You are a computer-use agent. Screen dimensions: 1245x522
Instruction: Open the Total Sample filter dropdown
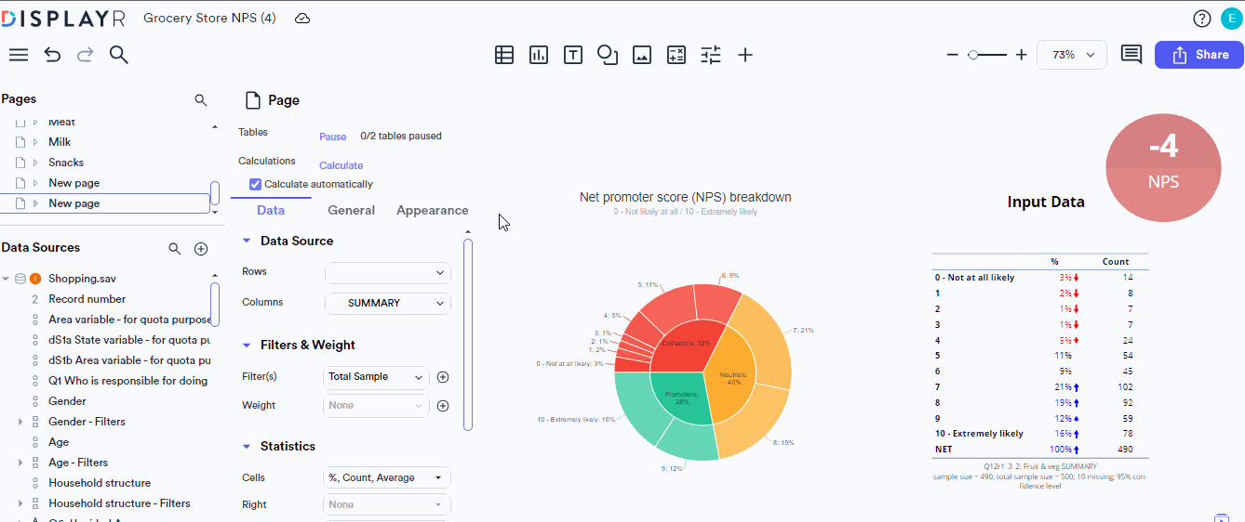pyautogui.click(x=376, y=377)
